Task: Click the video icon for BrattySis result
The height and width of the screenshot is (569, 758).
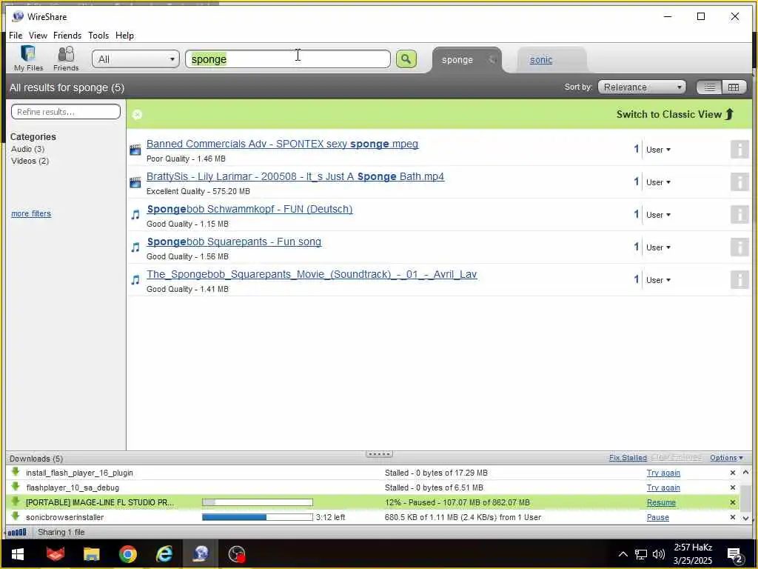Action: tap(135, 182)
